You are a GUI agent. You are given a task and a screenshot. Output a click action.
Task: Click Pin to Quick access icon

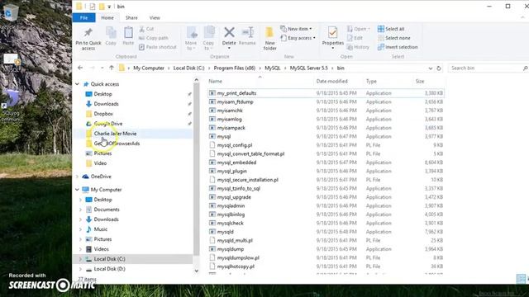(x=88, y=33)
